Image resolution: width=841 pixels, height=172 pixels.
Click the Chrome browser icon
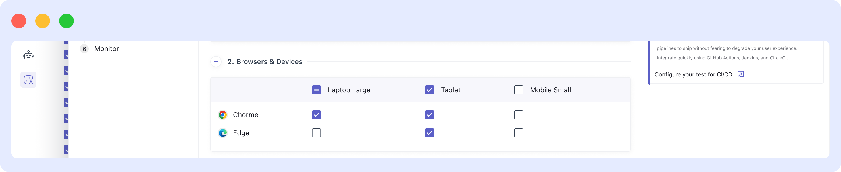click(223, 115)
